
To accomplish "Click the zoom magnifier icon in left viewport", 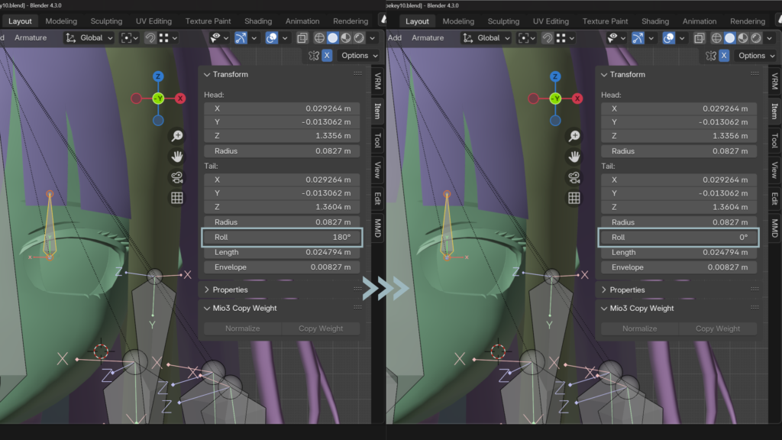I will click(x=177, y=136).
